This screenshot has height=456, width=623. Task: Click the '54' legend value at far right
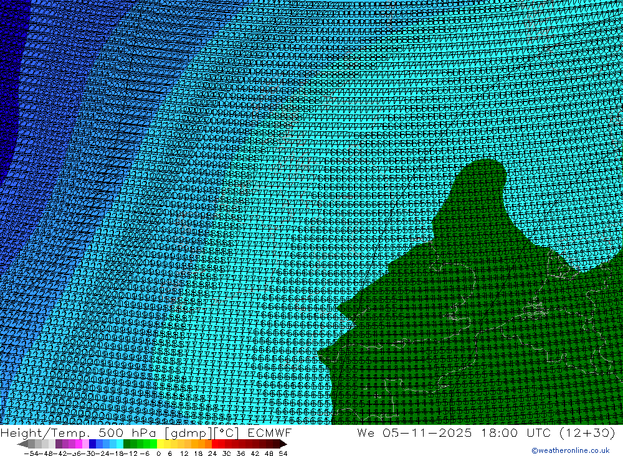(283, 454)
